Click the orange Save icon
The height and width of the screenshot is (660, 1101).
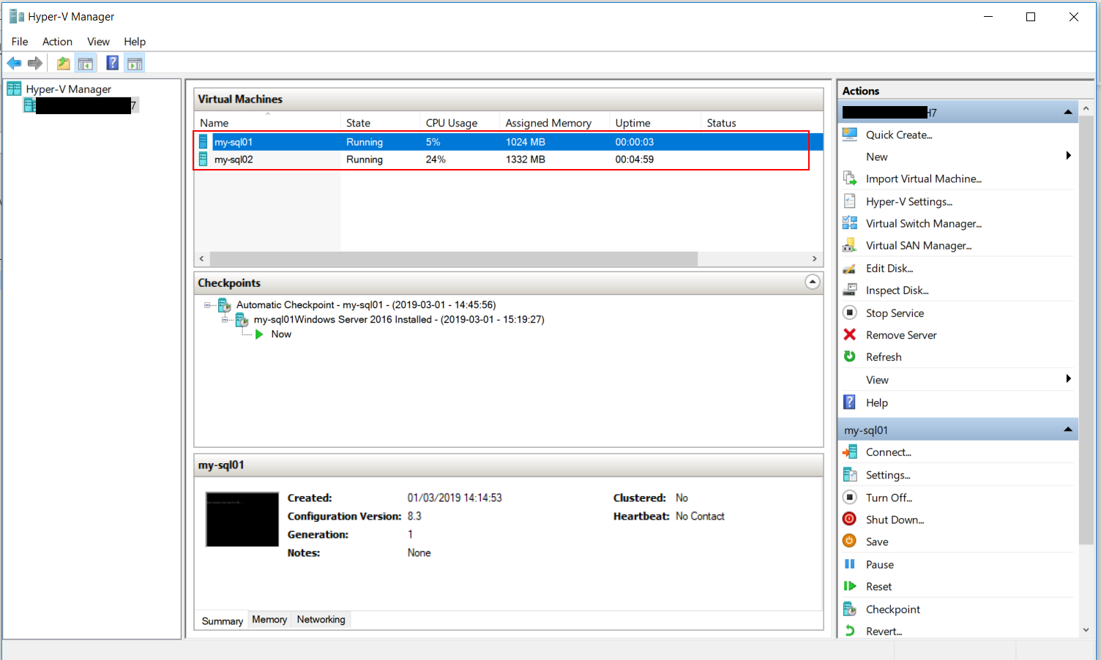pyautogui.click(x=850, y=541)
